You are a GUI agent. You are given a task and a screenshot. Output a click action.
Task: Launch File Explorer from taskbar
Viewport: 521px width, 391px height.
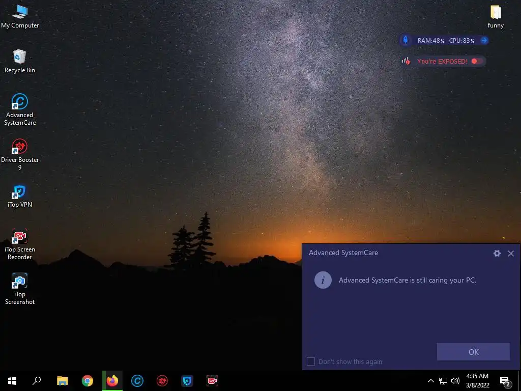62,381
